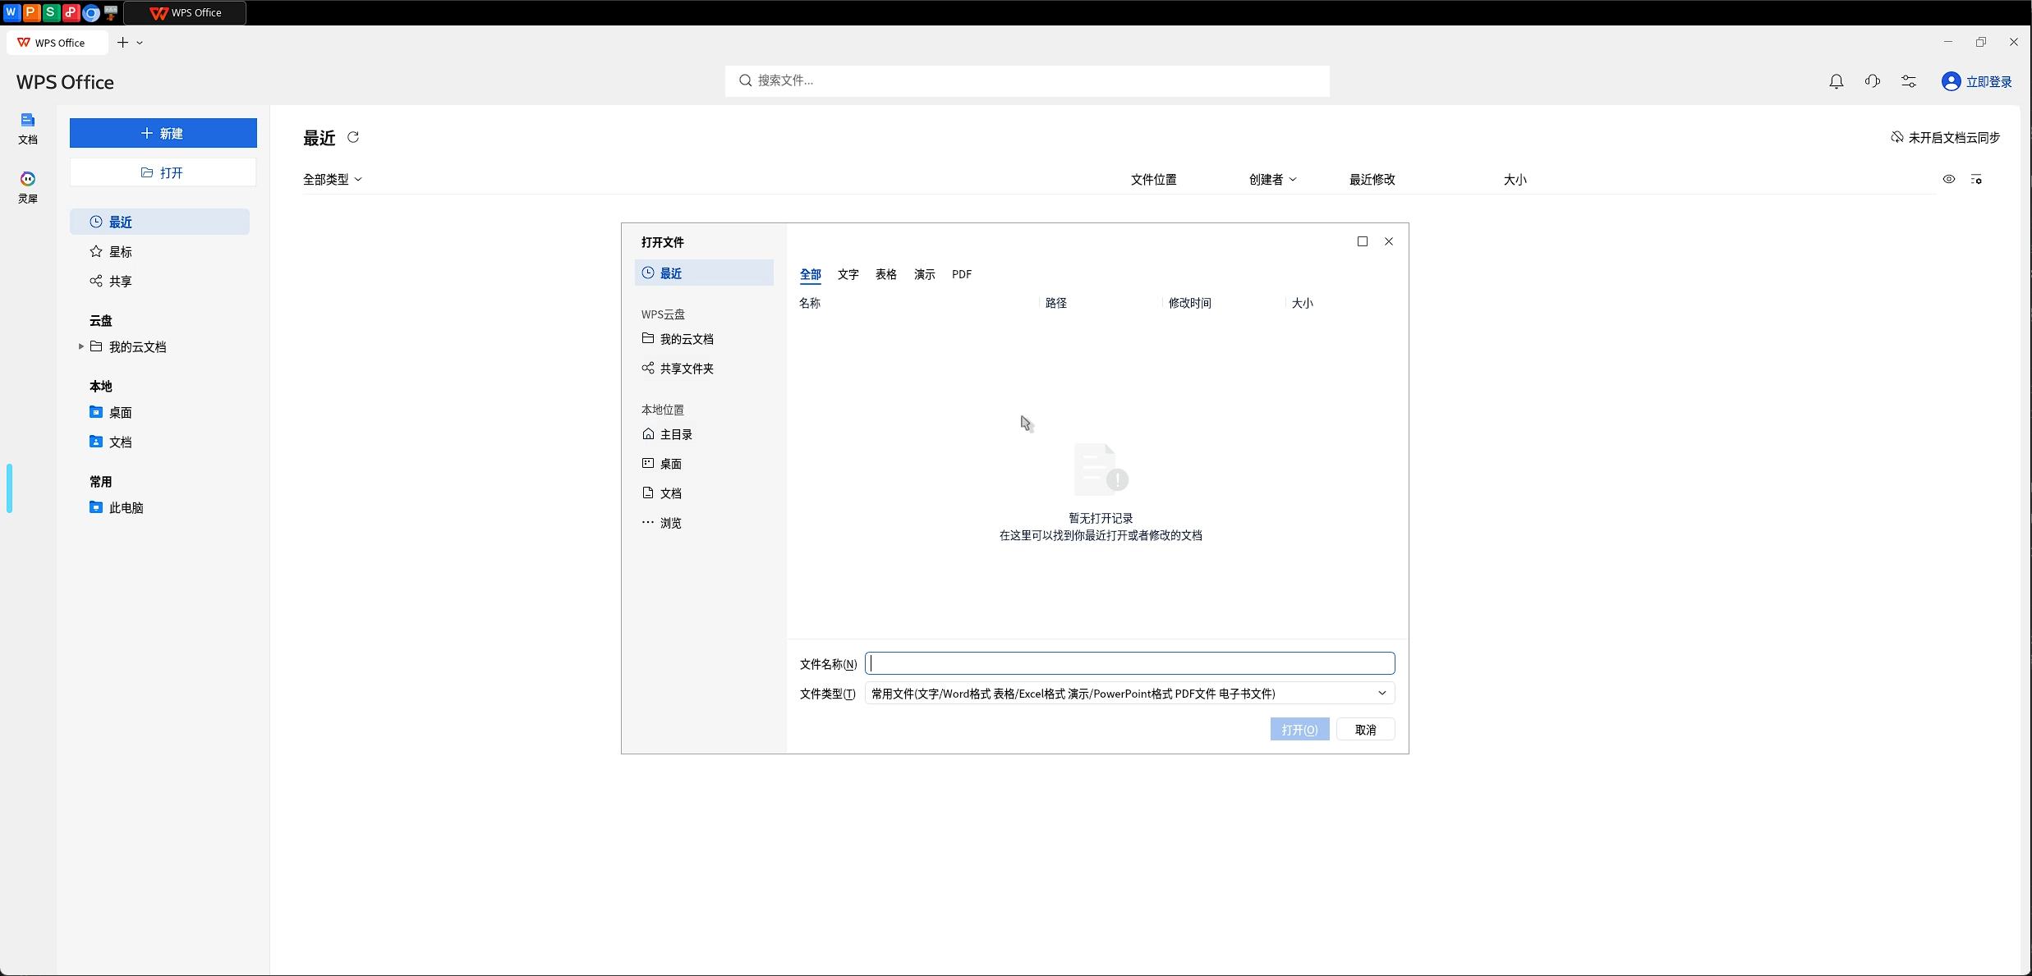Image resolution: width=2032 pixels, height=976 pixels.
Task: Click the red PDF taskbar icon
Action: (x=71, y=12)
